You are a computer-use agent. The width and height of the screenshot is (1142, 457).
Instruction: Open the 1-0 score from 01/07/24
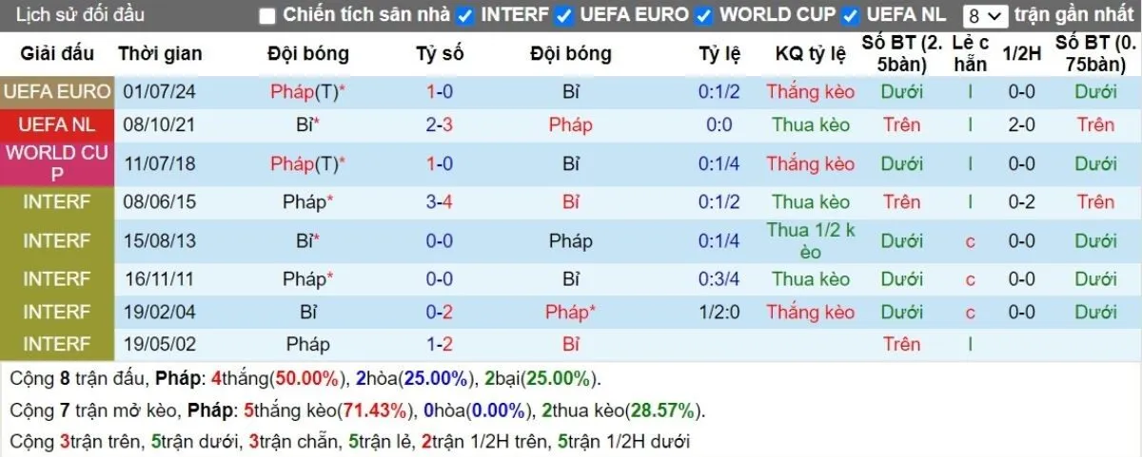[x=440, y=92]
